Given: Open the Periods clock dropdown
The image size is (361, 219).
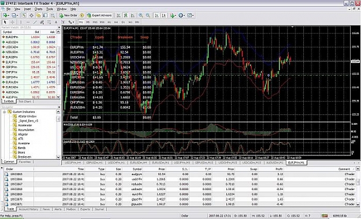Looking at the screenshot, I should coord(181,16).
